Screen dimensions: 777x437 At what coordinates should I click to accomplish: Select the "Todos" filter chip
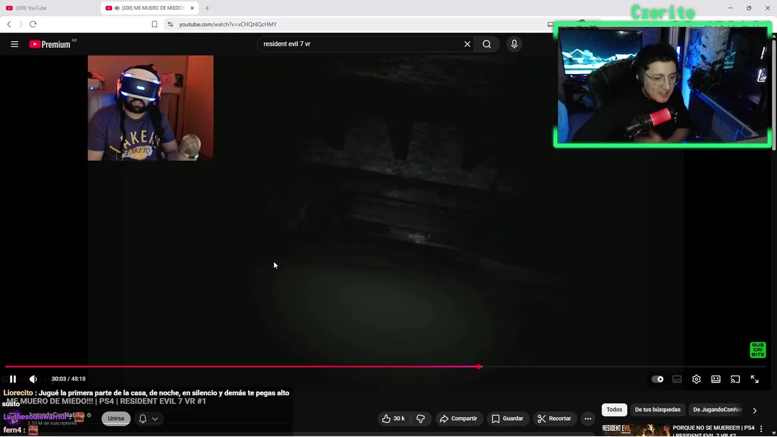pos(614,410)
